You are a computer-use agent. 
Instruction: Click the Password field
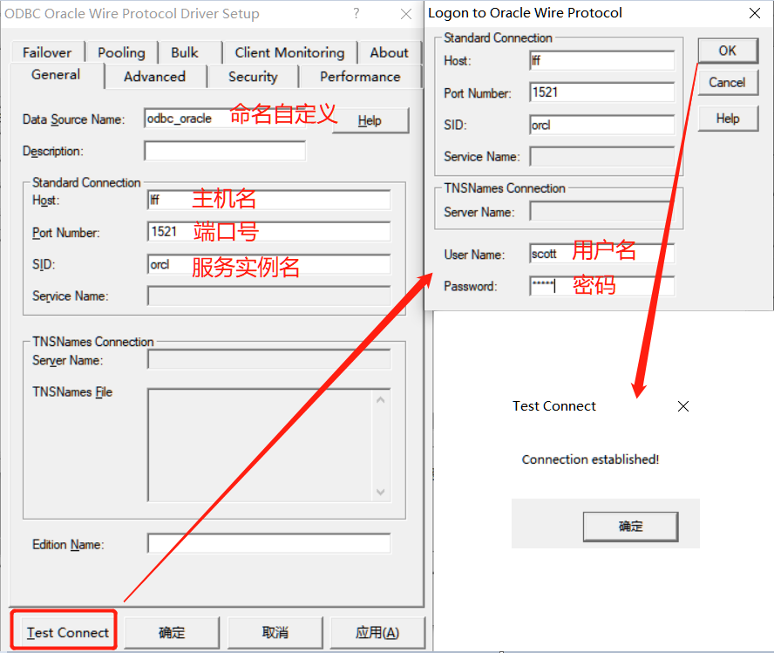click(601, 286)
